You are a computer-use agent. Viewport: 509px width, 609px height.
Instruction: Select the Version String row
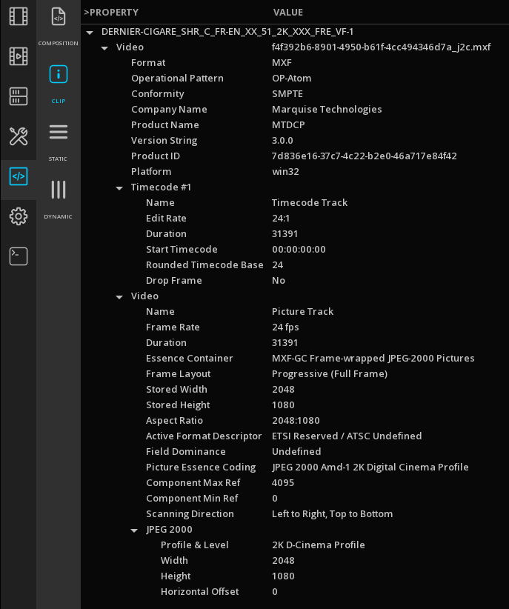click(x=295, y=141)
